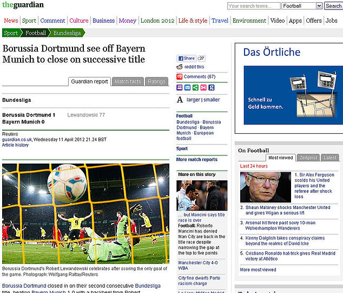Click the Football breadcrumb
The image size is (343, 293).
coord(36,33)
